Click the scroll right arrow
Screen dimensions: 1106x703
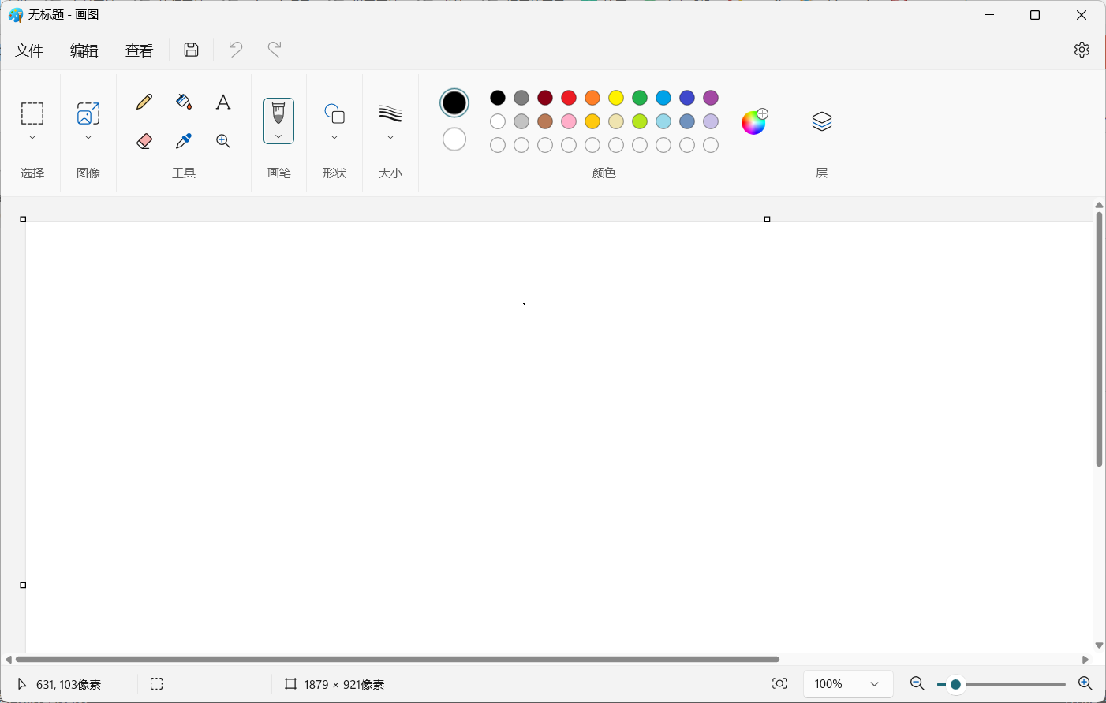tap(1085, 660)
